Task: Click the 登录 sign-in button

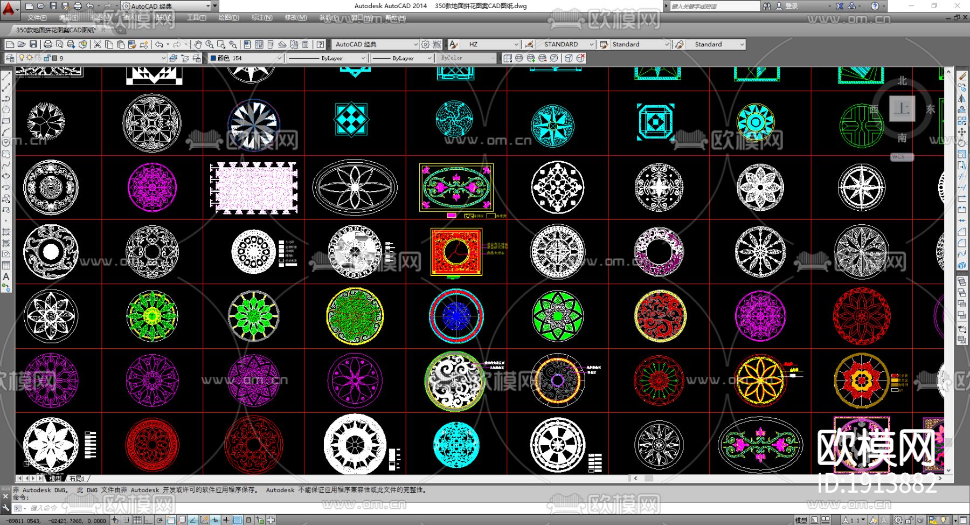Action: [x=791, y=6]
